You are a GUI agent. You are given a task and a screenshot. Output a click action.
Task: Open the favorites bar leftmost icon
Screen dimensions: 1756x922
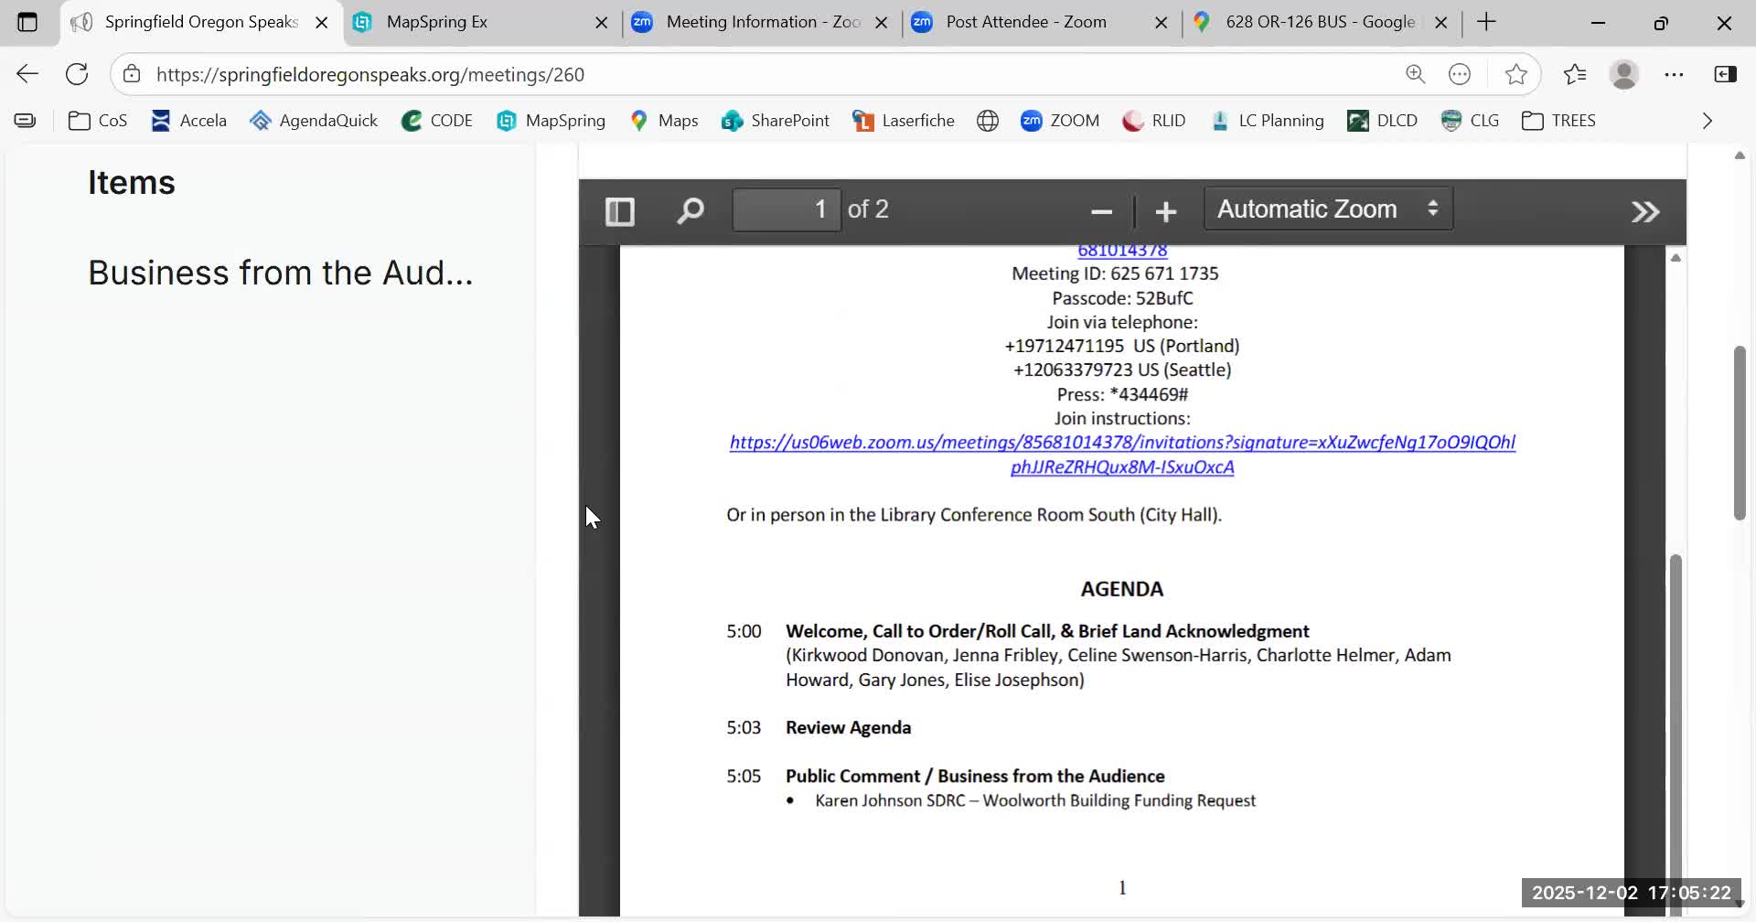[26, 121]
